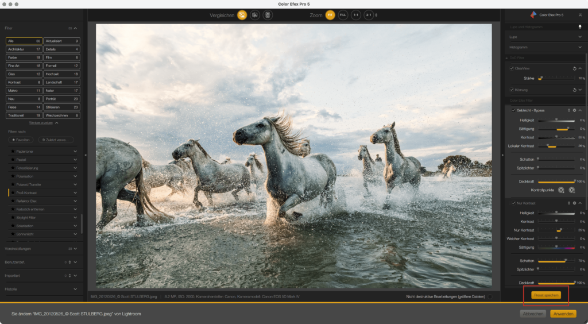Viewport: 588px width, 324px height.
Task: Favorite the Polarisation filter star
Action: pos(13,176)
